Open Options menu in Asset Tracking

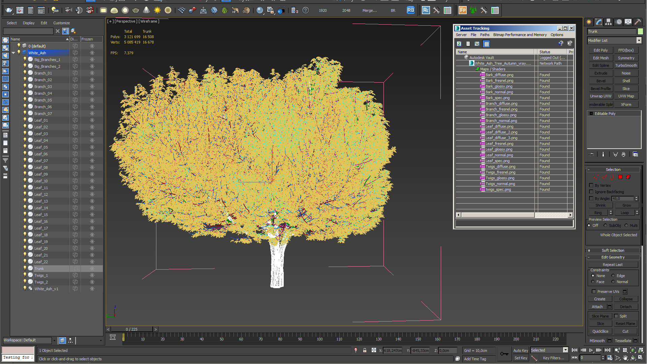tap(557, 35)
